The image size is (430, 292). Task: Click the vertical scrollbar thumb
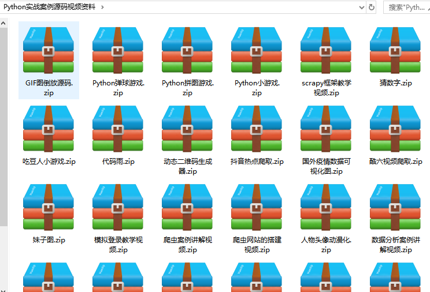point(3,127)
